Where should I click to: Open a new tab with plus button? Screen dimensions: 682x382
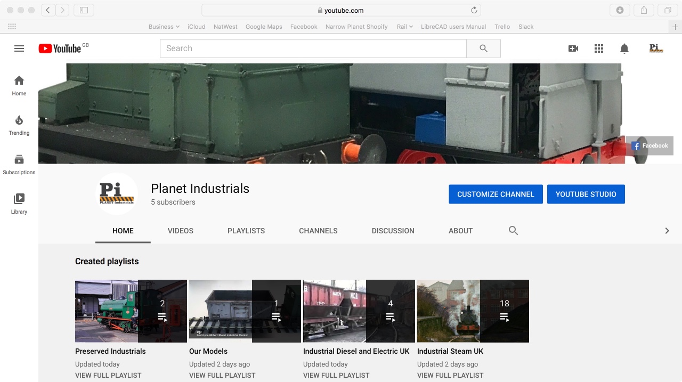[675, 27]
